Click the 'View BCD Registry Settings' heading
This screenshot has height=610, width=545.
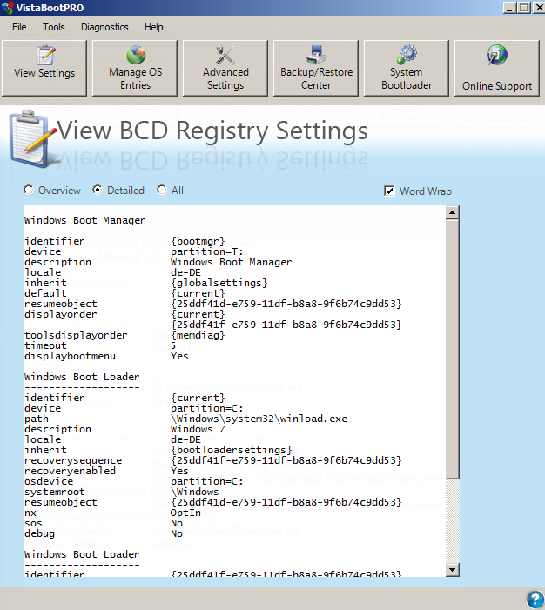(x=212, y=131)
